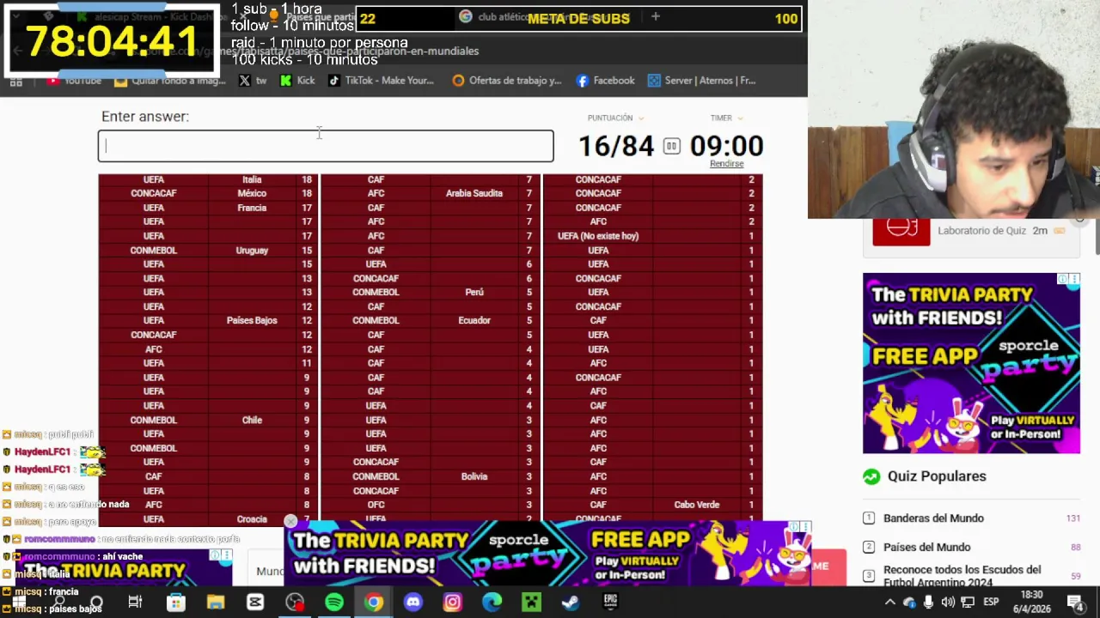1100x618 pixels.
Task: Open the Quitar fondo a imag... bookmark
Action: (x=169, y=81)
